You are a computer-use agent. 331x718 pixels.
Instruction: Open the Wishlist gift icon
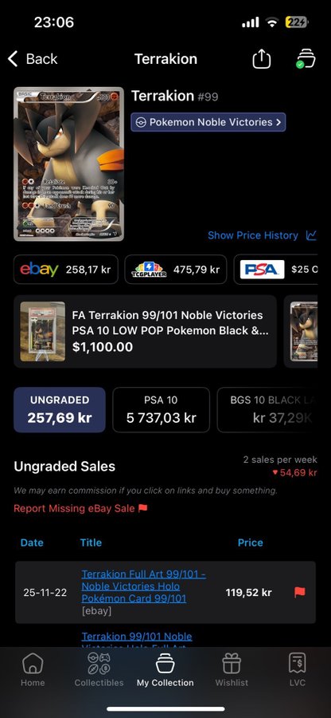(232, 663)
